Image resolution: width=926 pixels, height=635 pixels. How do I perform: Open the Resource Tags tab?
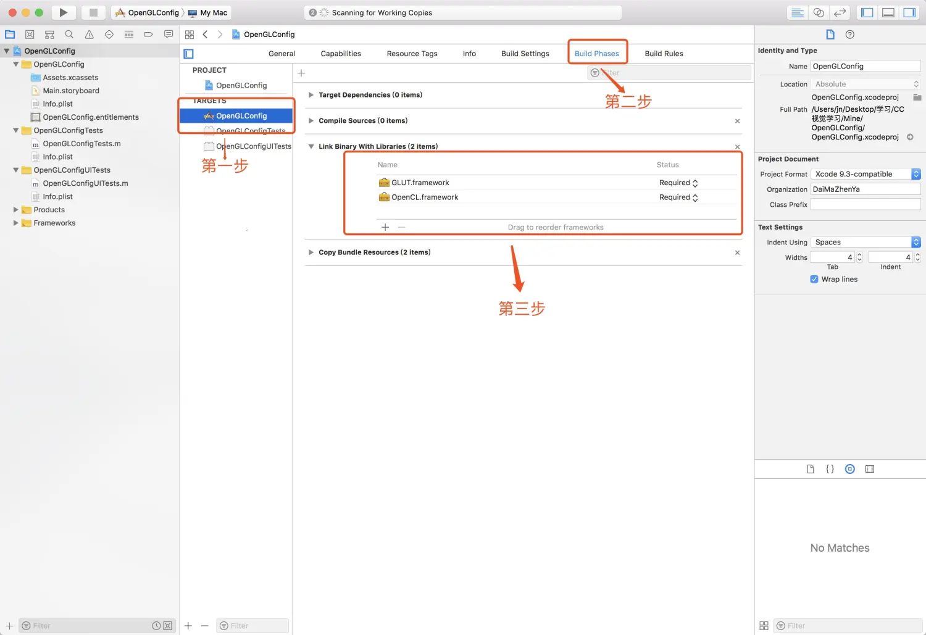(x=412, y=54)
